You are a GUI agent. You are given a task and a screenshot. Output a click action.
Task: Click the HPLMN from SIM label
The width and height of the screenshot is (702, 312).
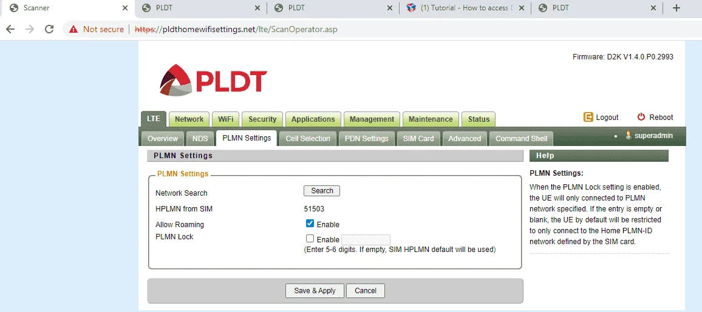click(x=184, y=208)
